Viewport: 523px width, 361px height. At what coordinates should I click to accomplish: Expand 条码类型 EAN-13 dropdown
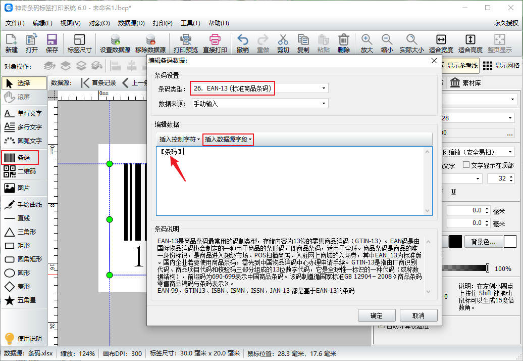[x=324, y=88]
